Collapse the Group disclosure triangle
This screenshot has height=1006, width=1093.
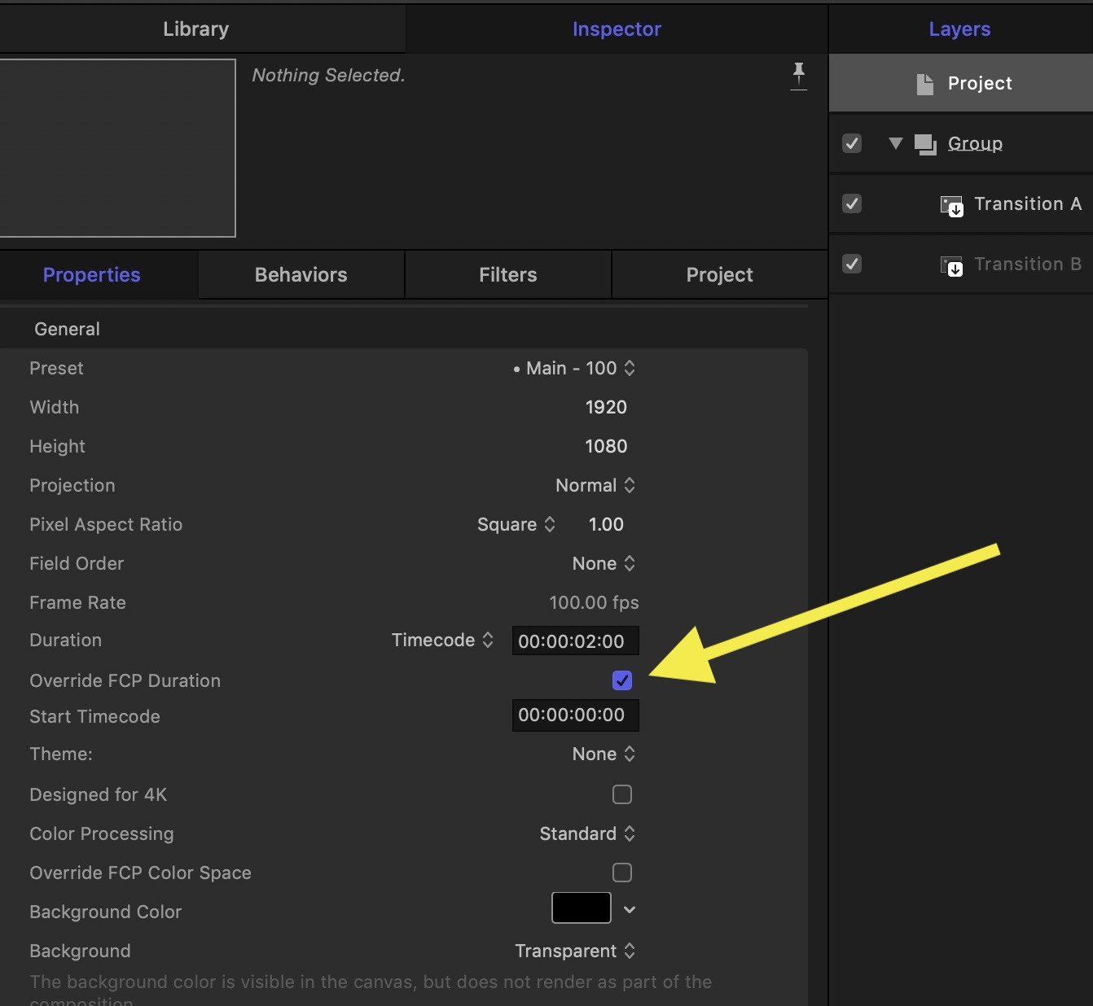[896, 143]
